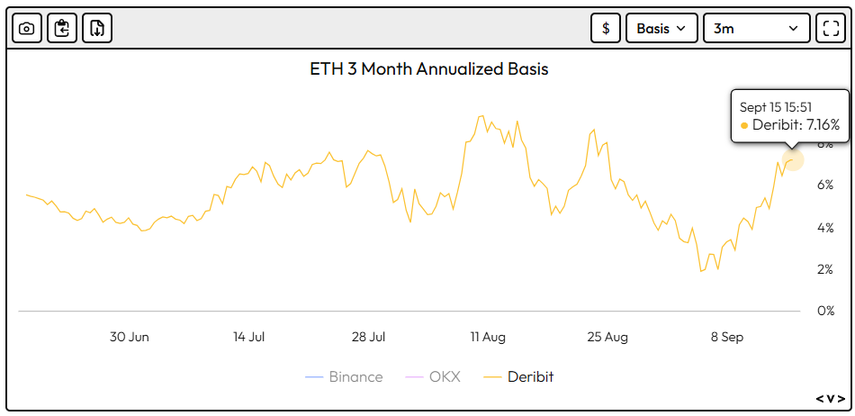Click the 30 Jun x-axis label
This screenshot has height=416, width=855.
[130, 337]
